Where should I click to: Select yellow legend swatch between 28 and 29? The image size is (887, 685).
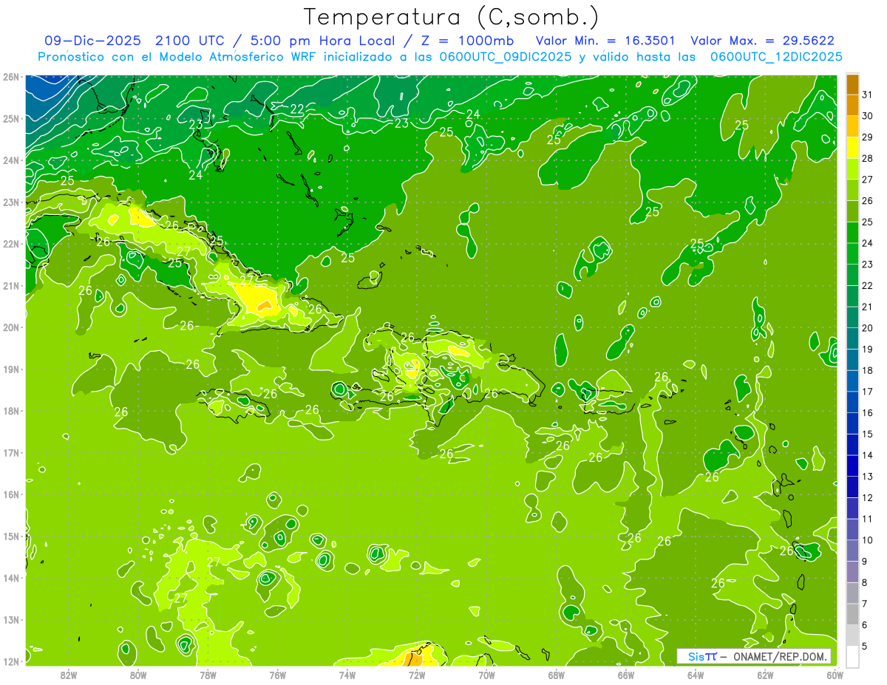click(852, 148)
